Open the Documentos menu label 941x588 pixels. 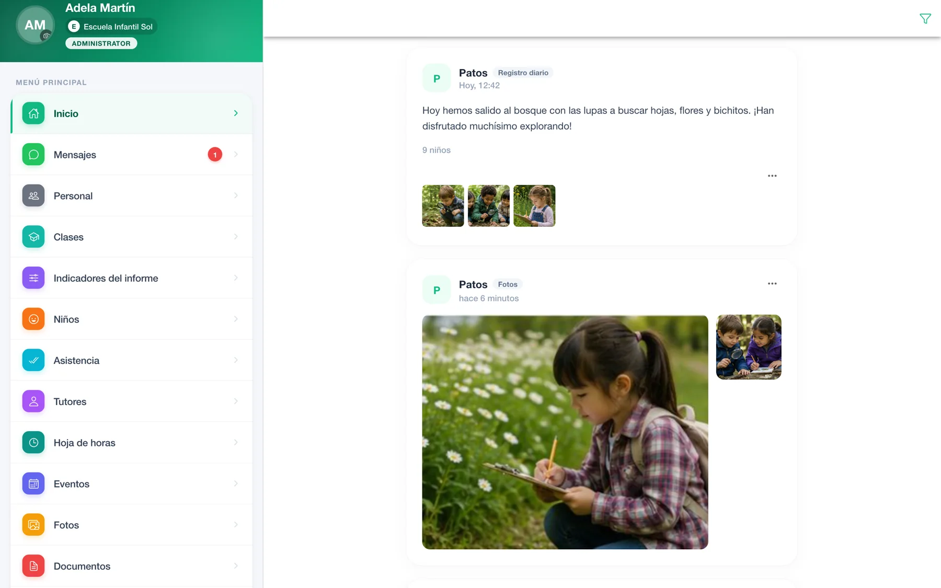82,566
